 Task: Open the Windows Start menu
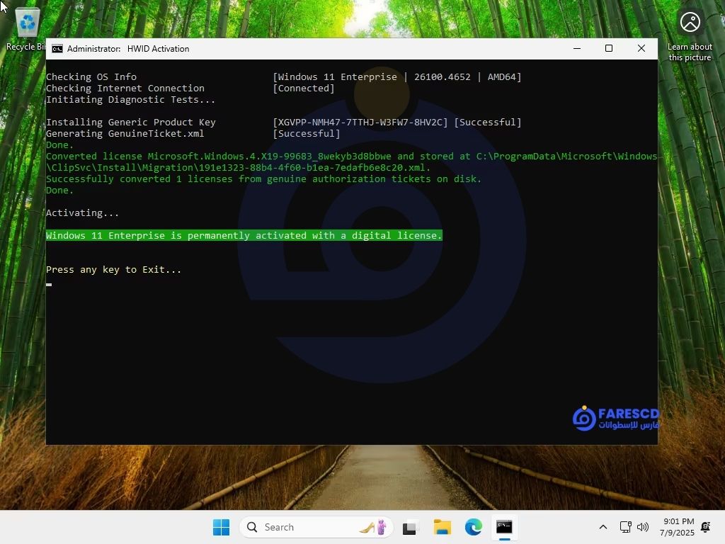point(221,527)
